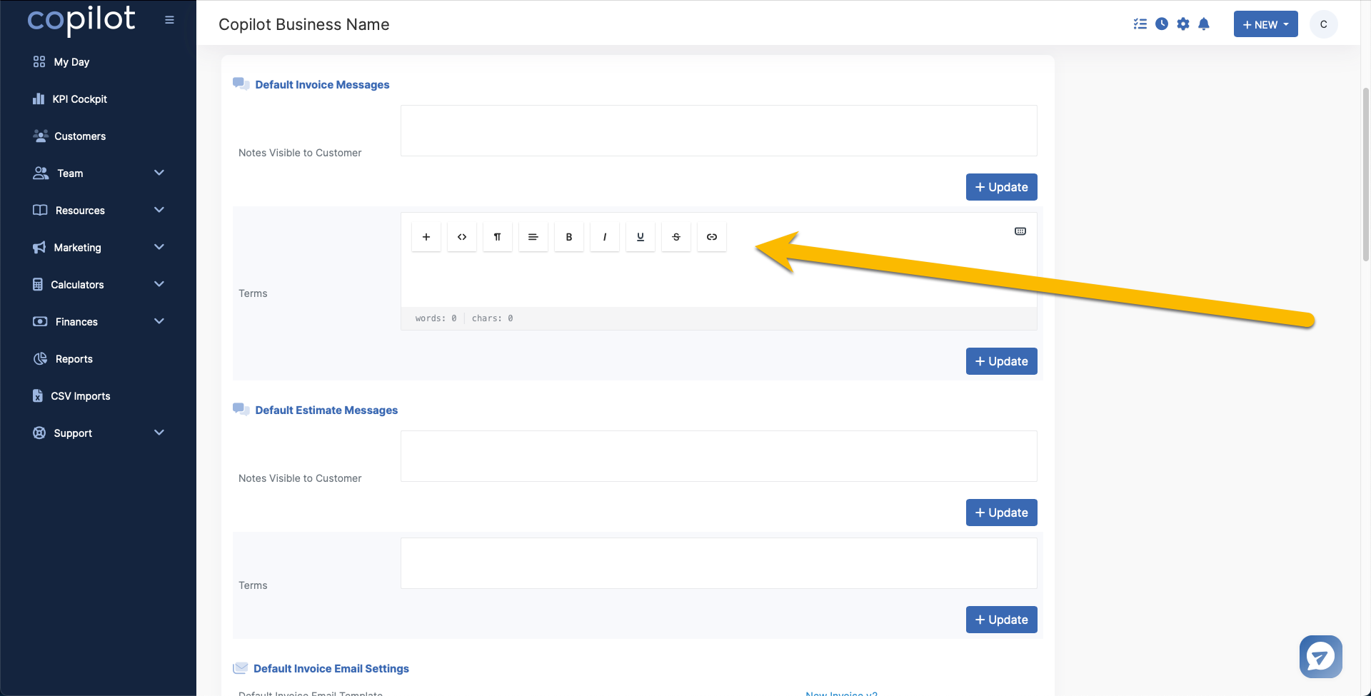Apply strikethrough formatting in Terms editor
Screen dimensions: 1371x696
coord(676,237)
